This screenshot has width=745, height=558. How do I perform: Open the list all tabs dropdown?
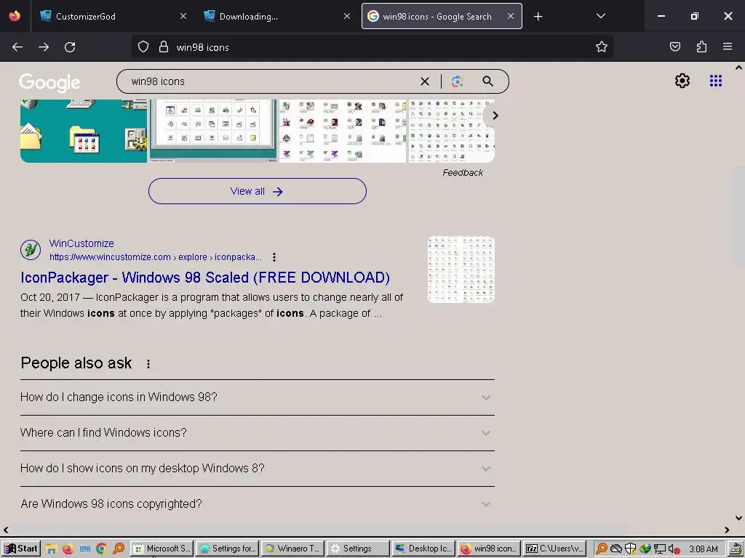[x=600, y=16]
